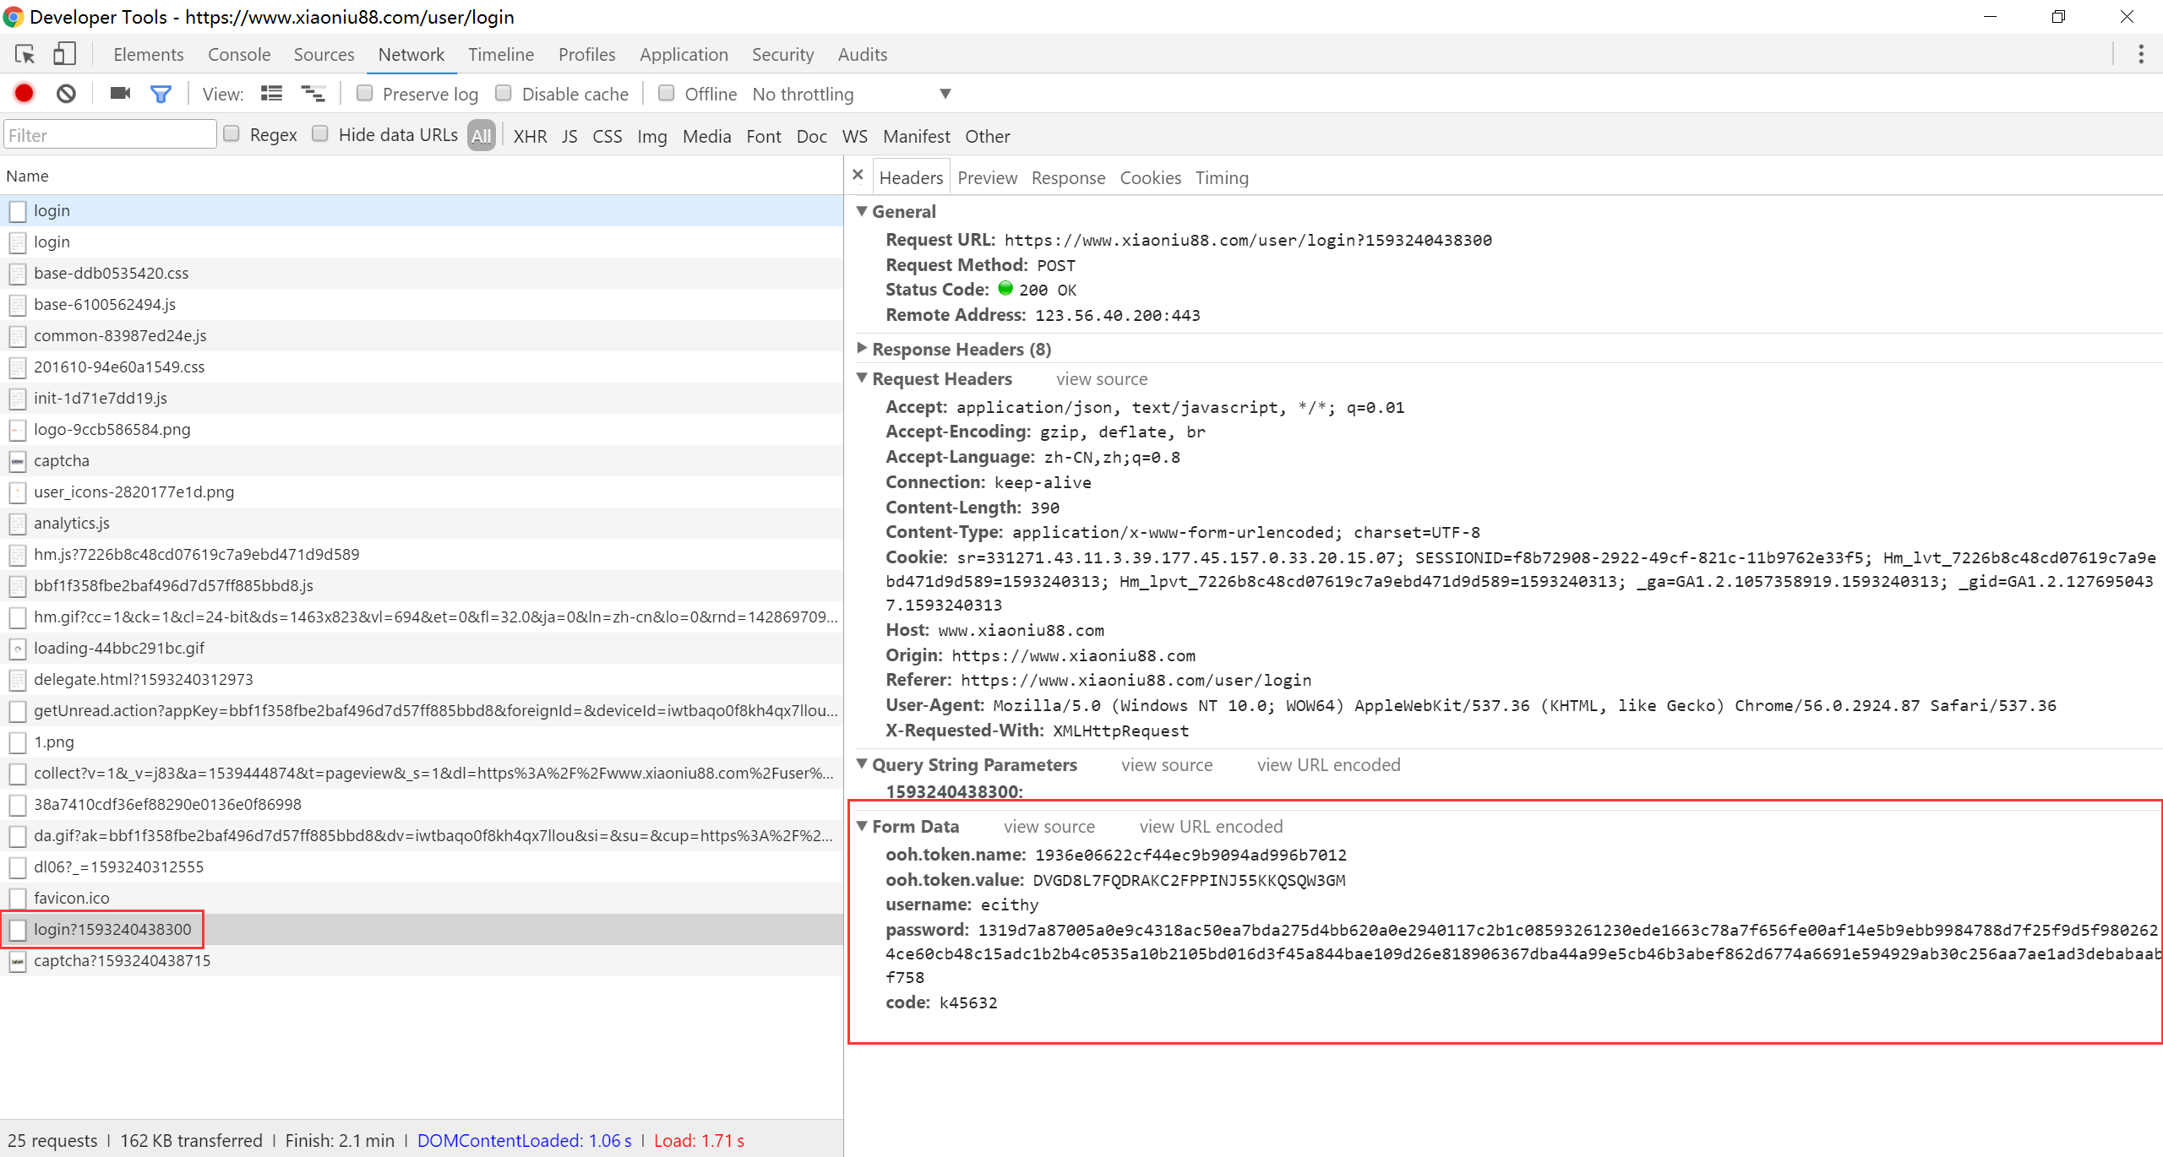2163x1157 pixels.
Task: Open the Response tab of the request
Action: pyautogui.click(x=1068, y=178)
